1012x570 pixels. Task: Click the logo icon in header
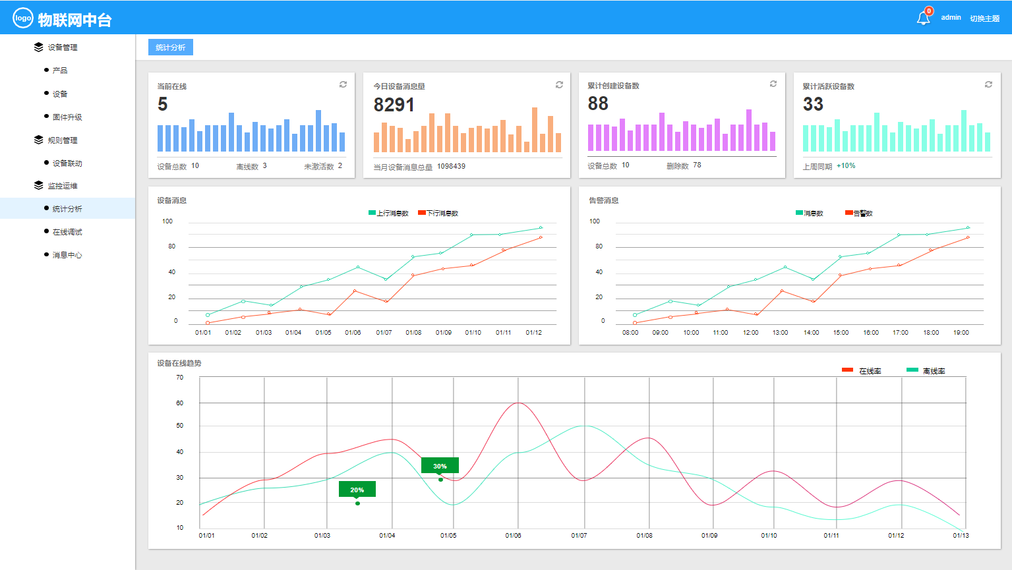click(x=23, y=18)
